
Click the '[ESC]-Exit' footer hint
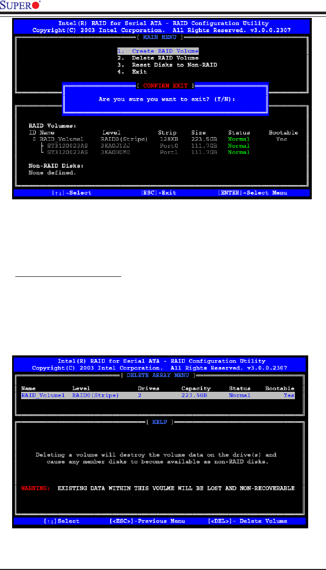[159, 192]
